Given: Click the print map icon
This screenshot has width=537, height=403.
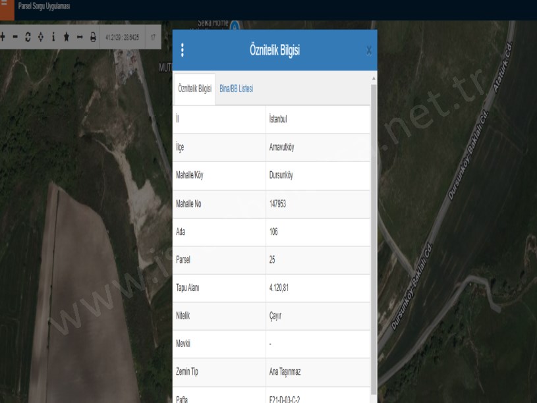Looking at the screenshot, I should (93, 38).
